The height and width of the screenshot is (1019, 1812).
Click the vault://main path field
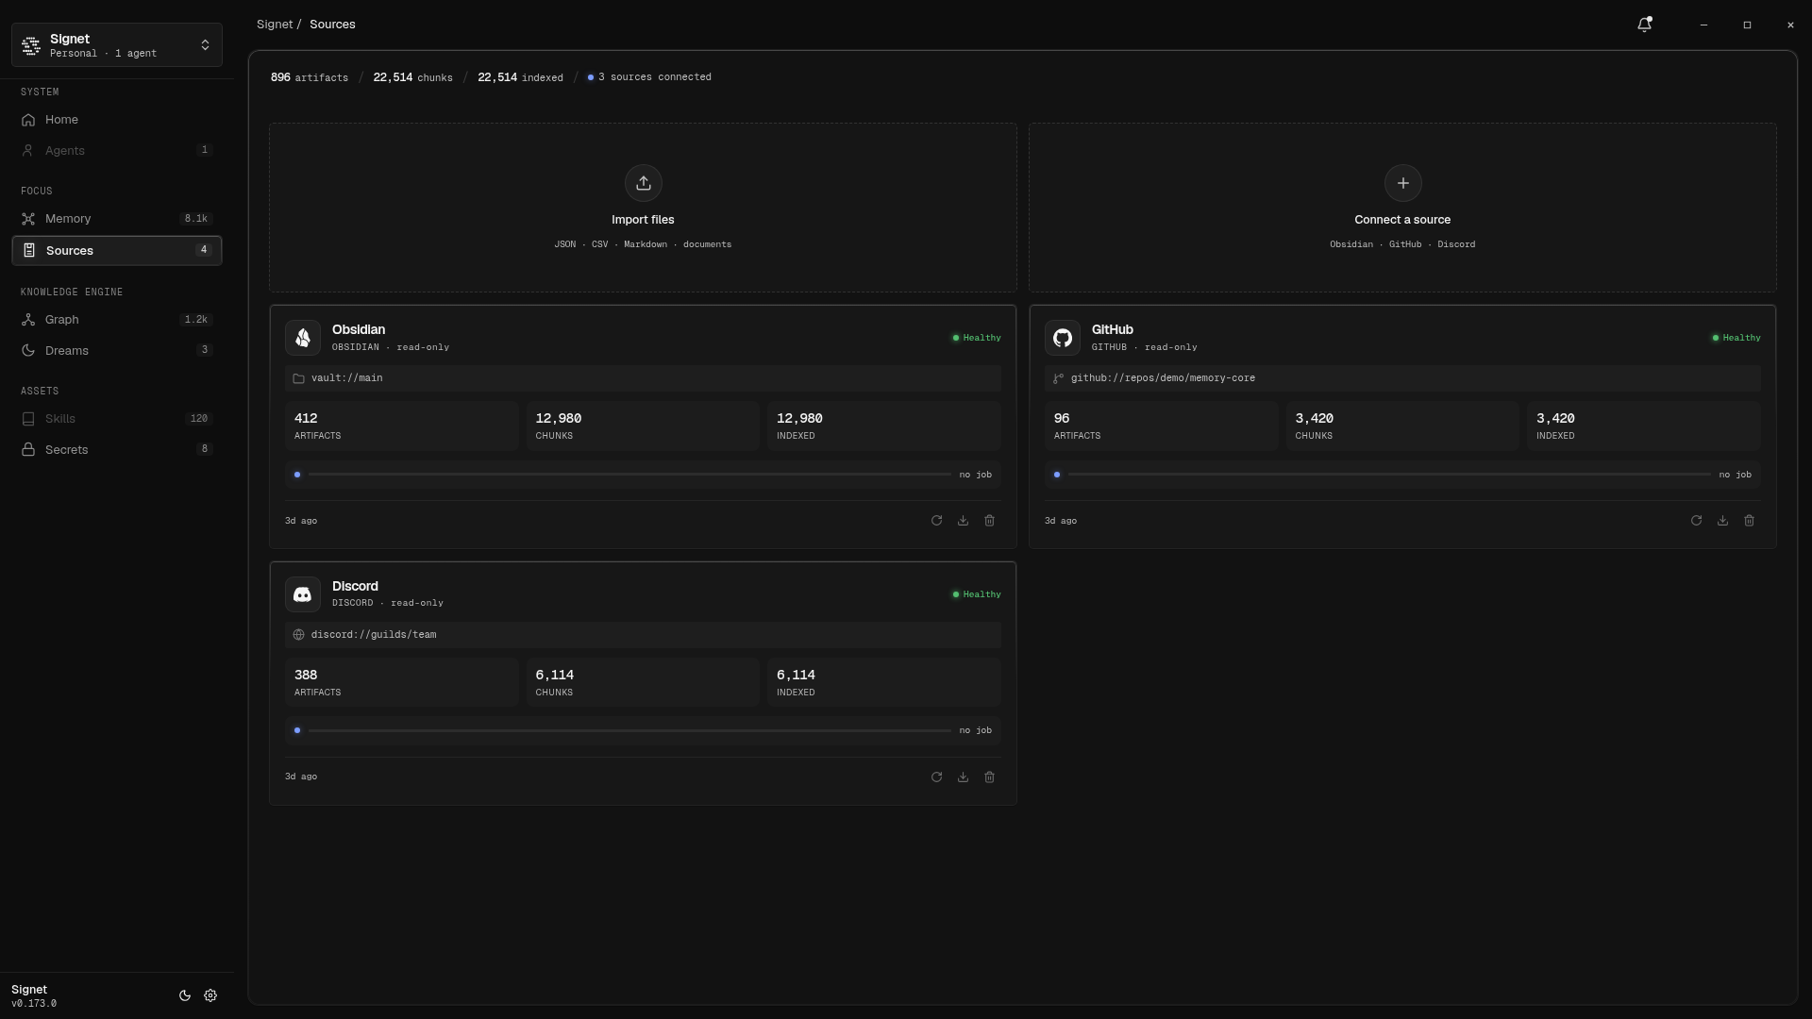[x=643, y=378]
